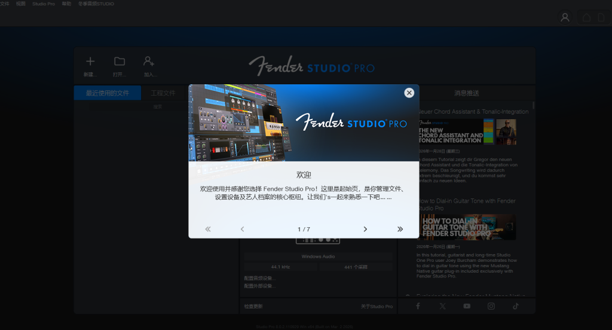Go to previous welcome page arrow
612x330 pixels.
pos(243,229)
